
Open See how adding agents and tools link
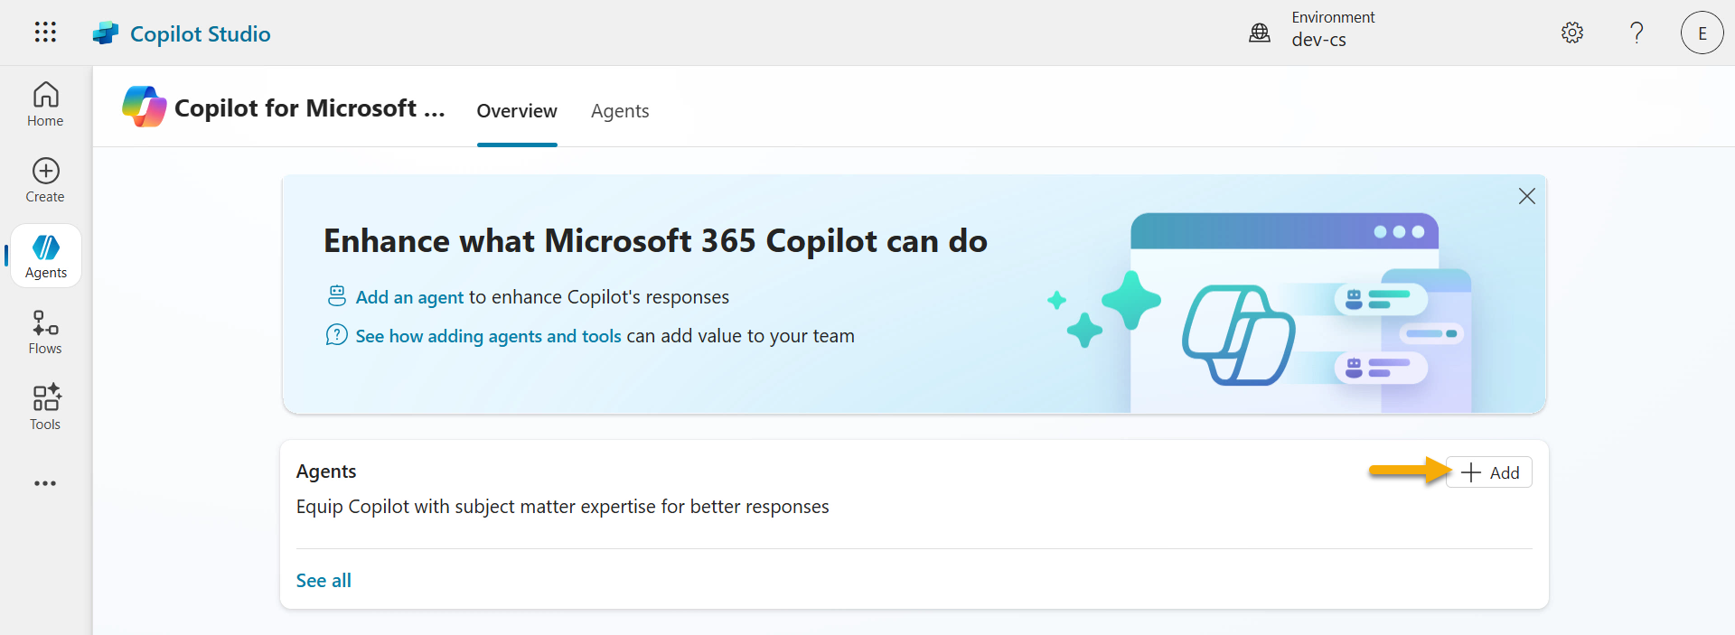tap(488, 336)
